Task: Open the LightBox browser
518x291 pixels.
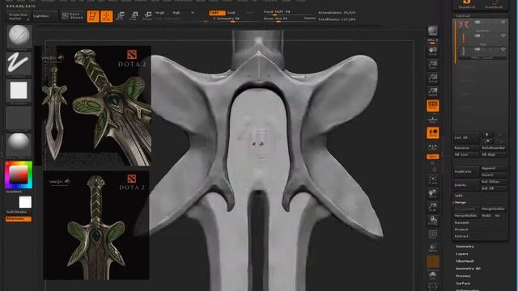Action: point(45,16)
